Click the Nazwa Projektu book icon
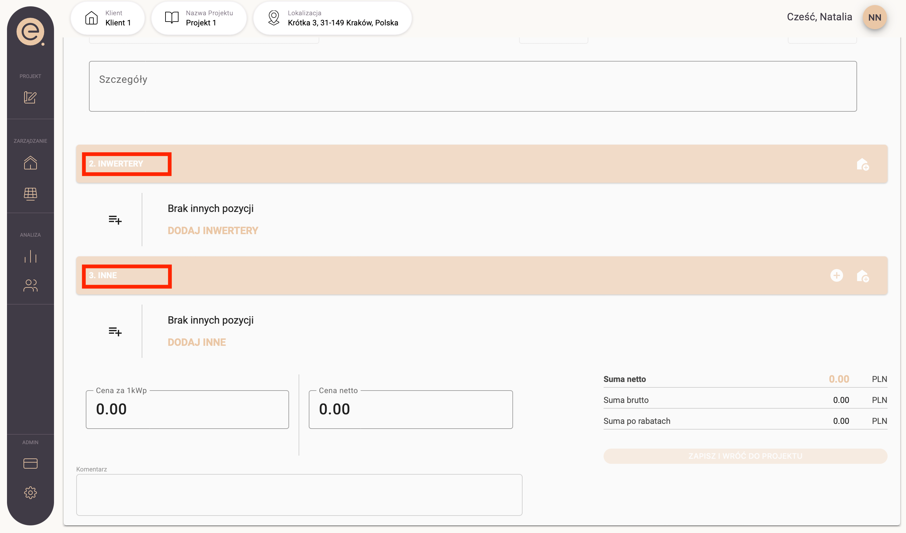The width and height of the screenshot is (906, 533). pos(172,17)
